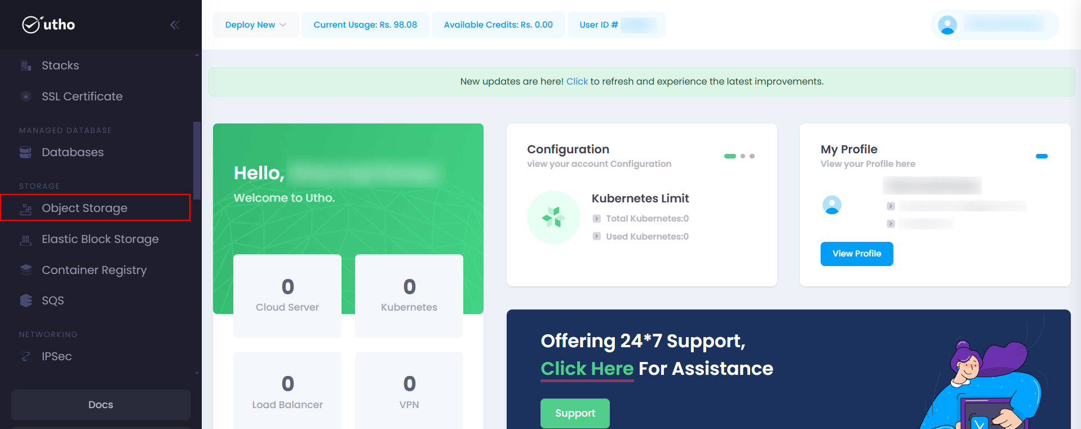Open the user avatar menu at top right
This screenshot has width=1081, height=429.
947,25
